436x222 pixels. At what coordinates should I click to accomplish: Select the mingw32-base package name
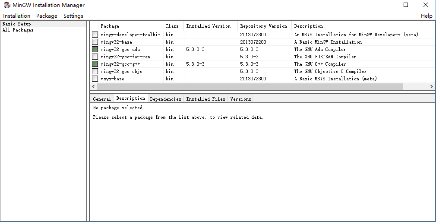tap(116, 42)
